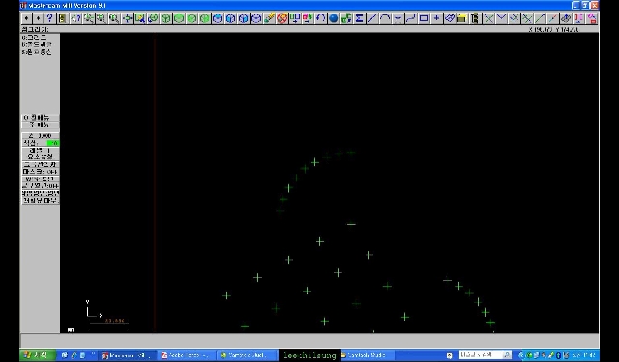
Task: Open the Level 1 setting button
Action: [x=41, y=150]
